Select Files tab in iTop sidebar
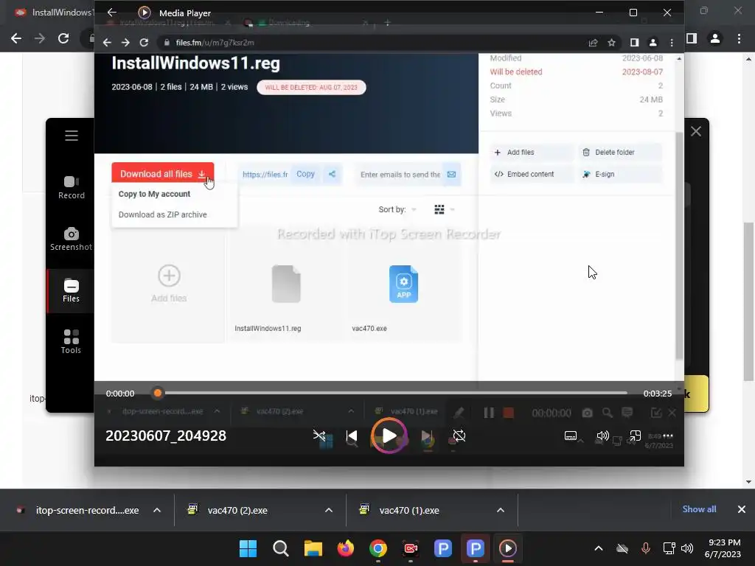 71,290
